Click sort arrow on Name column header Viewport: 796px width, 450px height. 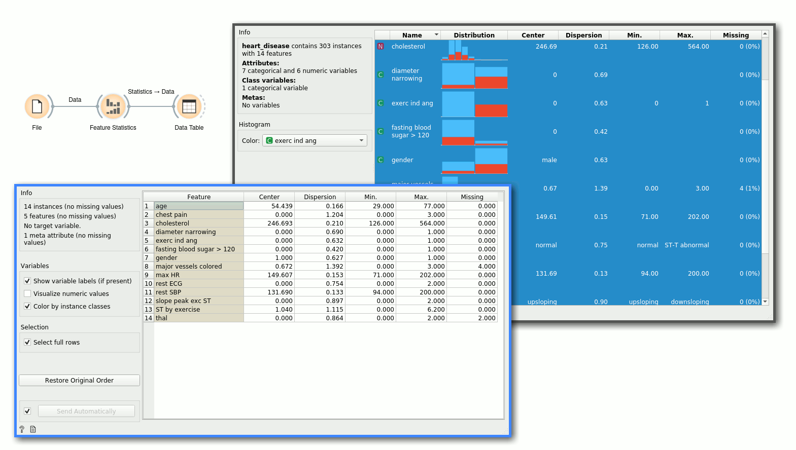(436, 35)
